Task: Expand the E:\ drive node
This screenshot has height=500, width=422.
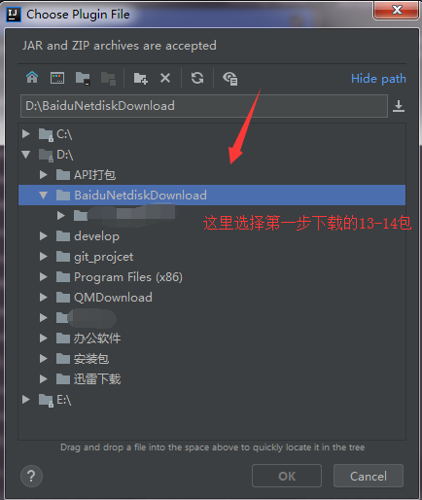Action: (x=26, y=400)
